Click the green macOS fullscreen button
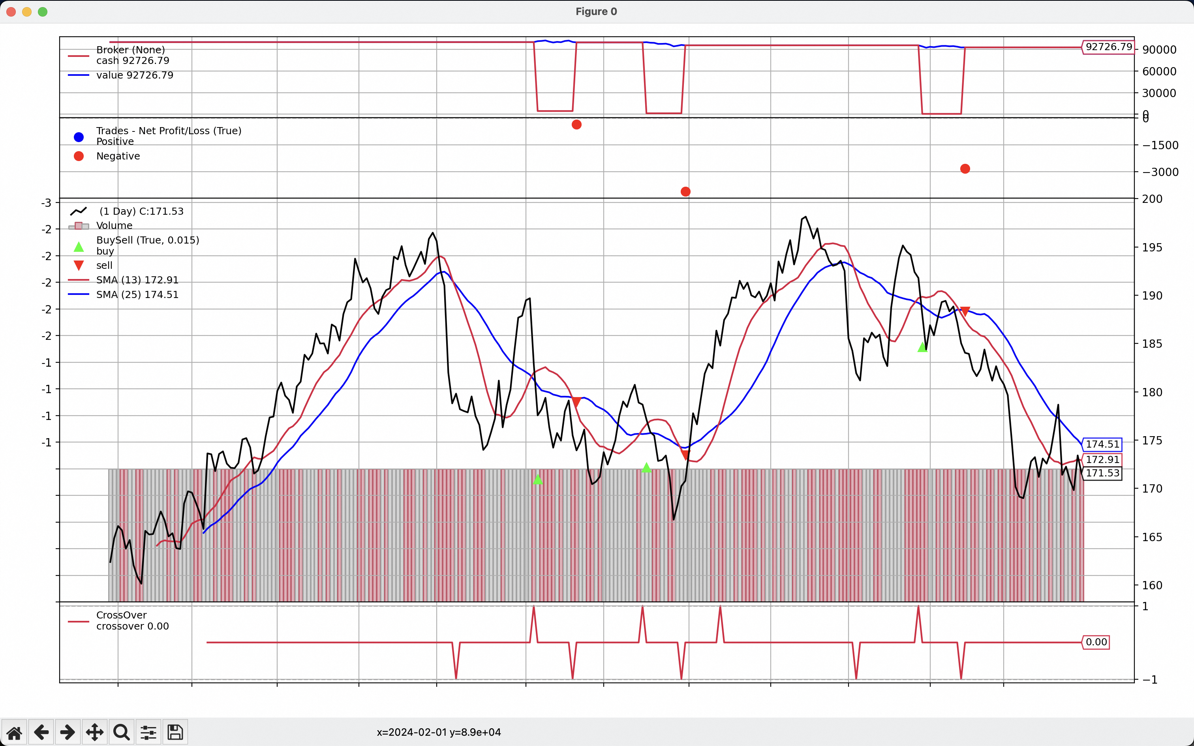This screenshot has width=1194, height=746. [43, 12]
